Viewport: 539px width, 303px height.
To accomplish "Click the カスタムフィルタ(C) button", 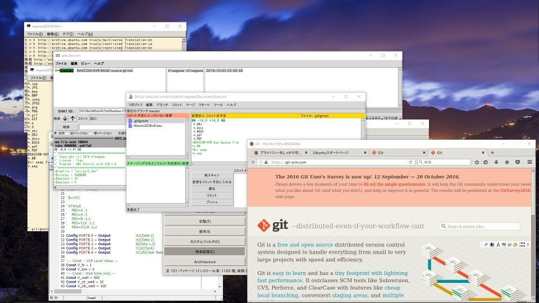I will click(x=205, y=241).
